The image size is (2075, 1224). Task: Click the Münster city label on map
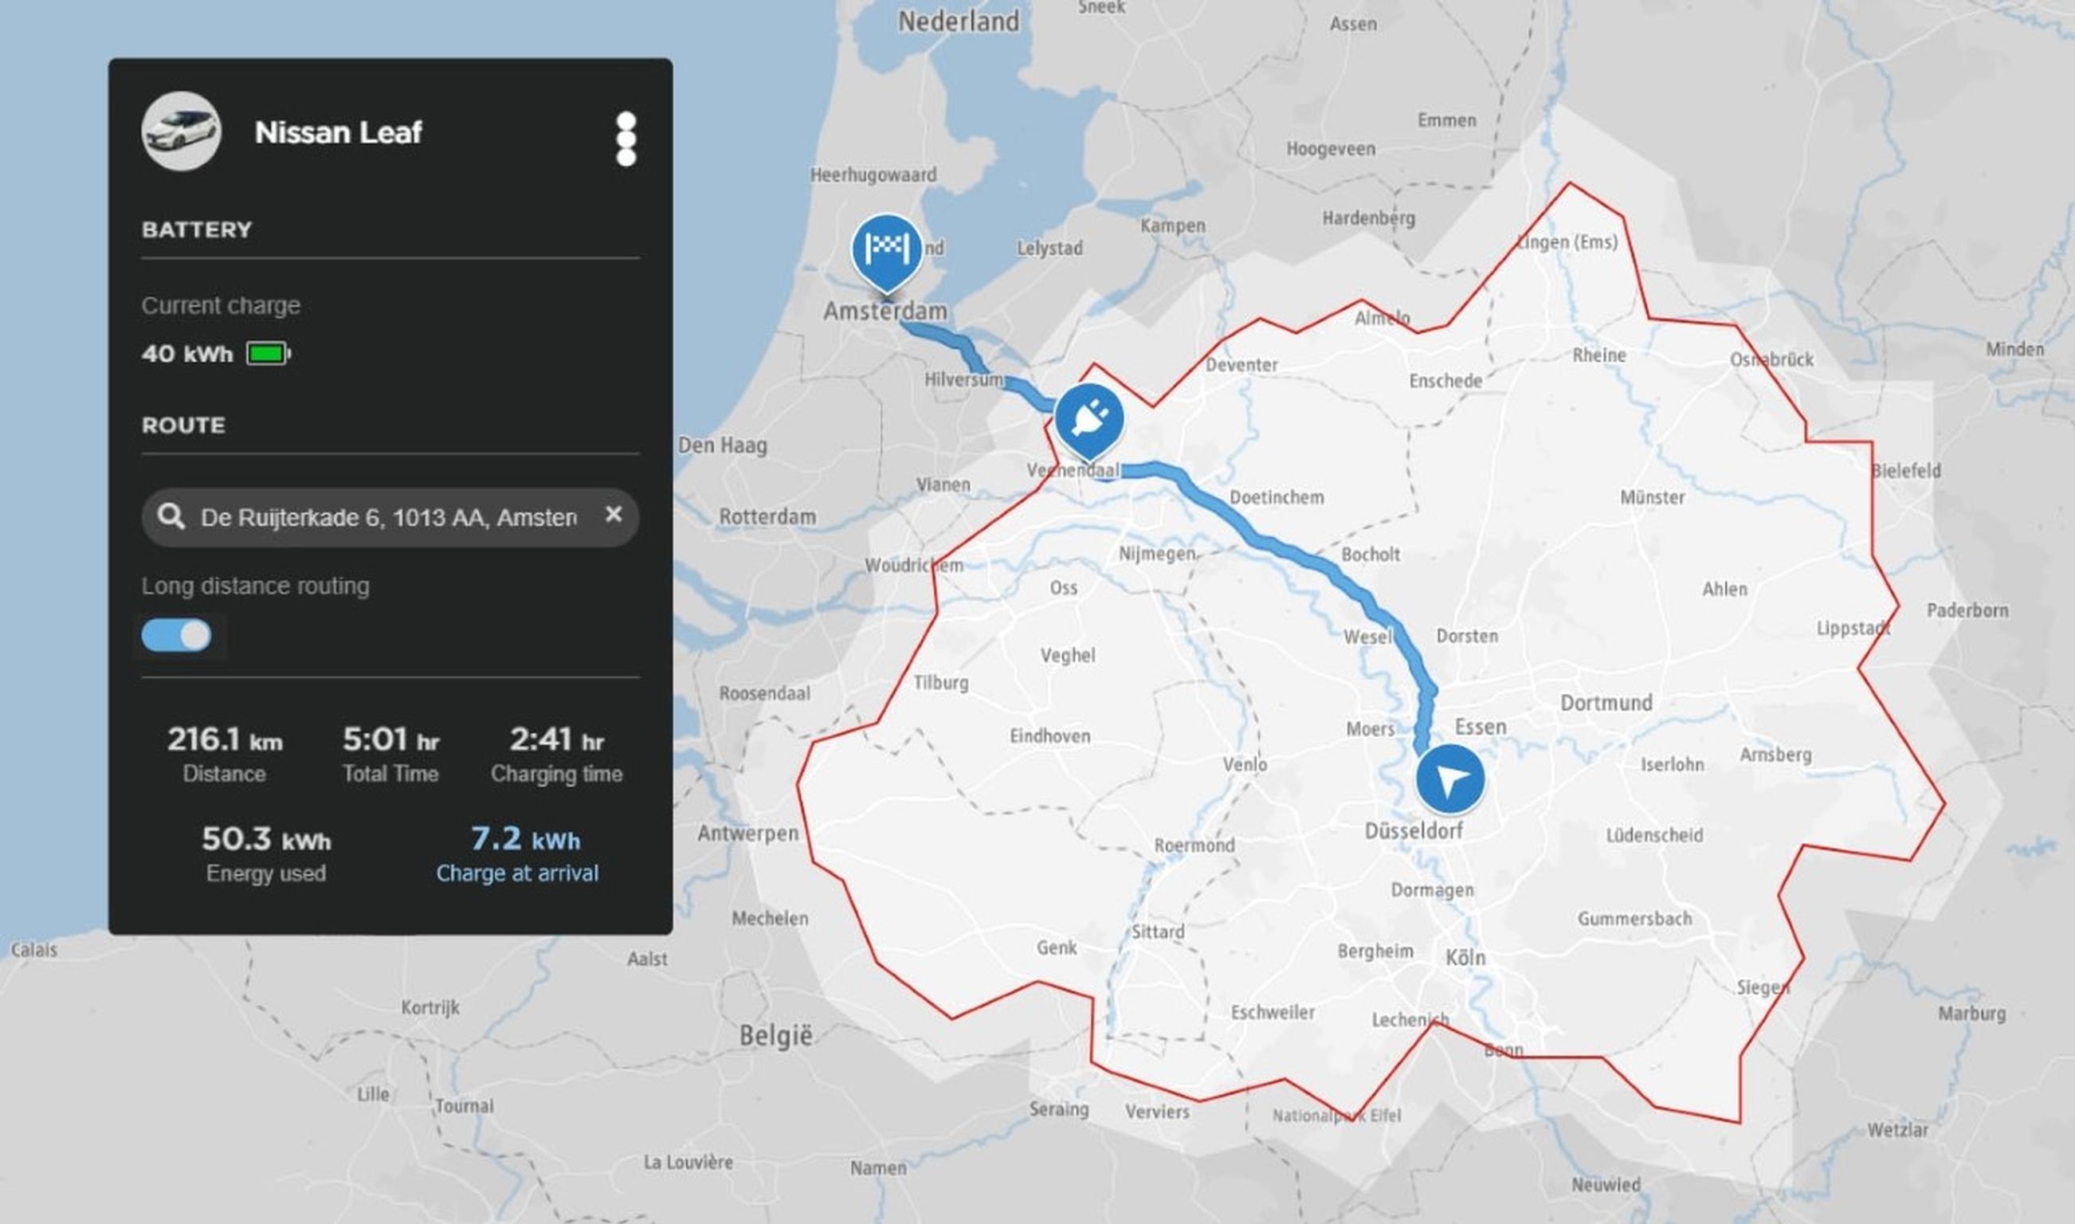[1653, 497]
